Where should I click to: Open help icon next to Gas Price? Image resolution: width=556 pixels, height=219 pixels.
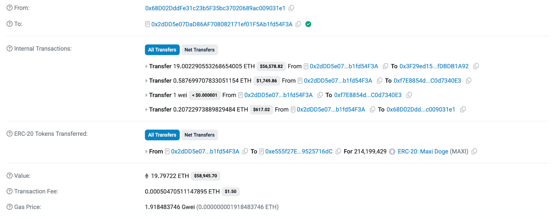(10, 207)
